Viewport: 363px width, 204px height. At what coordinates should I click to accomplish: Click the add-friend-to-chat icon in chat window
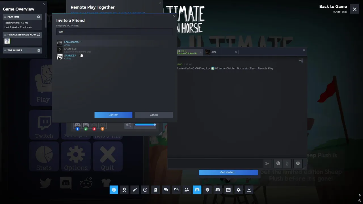coord(301,61)
